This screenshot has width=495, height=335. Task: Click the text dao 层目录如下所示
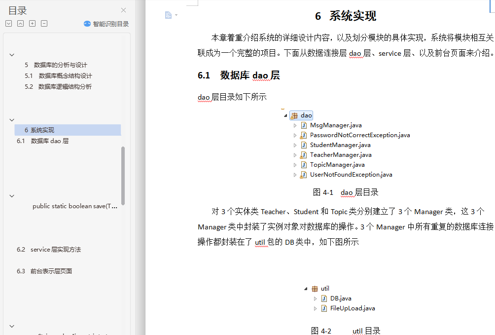pos(232,97)
